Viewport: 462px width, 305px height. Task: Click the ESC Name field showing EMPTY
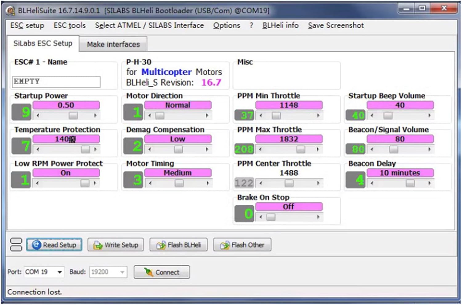pos(56,81)
